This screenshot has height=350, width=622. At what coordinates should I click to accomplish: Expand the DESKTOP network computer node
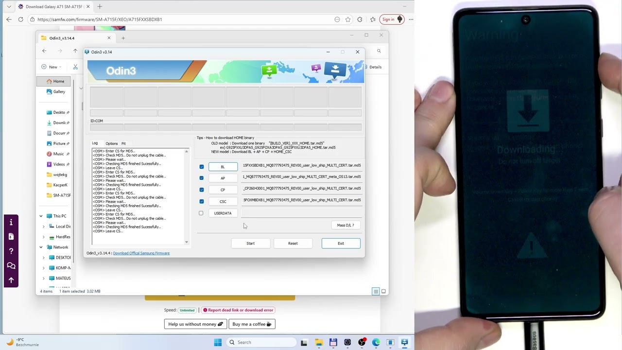(x=43, y=258)
